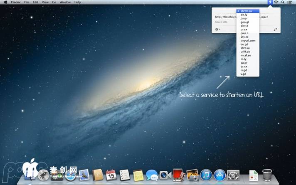This screenshot has height=185, width=296.
Task: Open Notification Center list icon
Action: tap(289, 2)
